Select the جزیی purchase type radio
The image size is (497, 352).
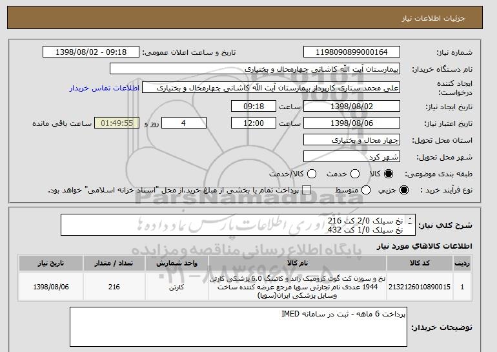(404, 190)
